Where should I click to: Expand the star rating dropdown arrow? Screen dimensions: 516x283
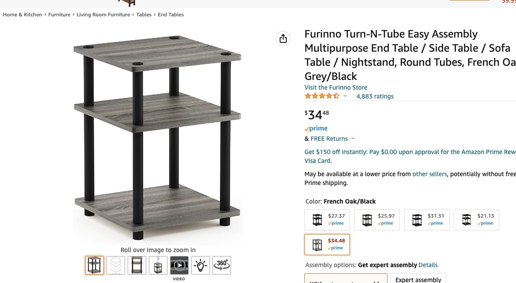pyautogui.click(x=345, y=96)
